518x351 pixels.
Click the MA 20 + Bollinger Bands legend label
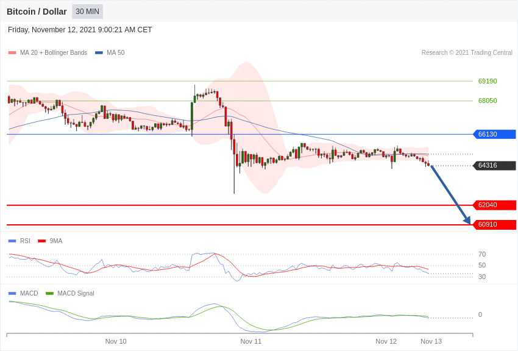pyautogui.click(x=54, y=52)
